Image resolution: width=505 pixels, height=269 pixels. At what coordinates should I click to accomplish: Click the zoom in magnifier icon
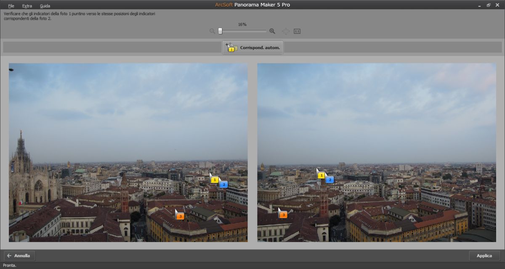pyautogui.click(x=272, y=31)
